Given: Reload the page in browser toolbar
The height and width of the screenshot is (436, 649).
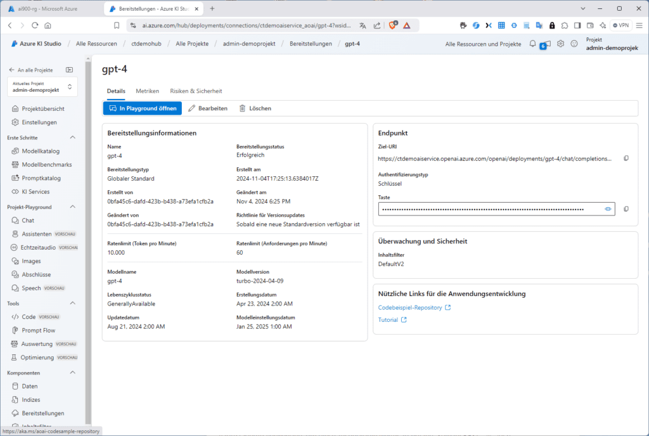Looking at the screenshot, I should tap(35, 25).
